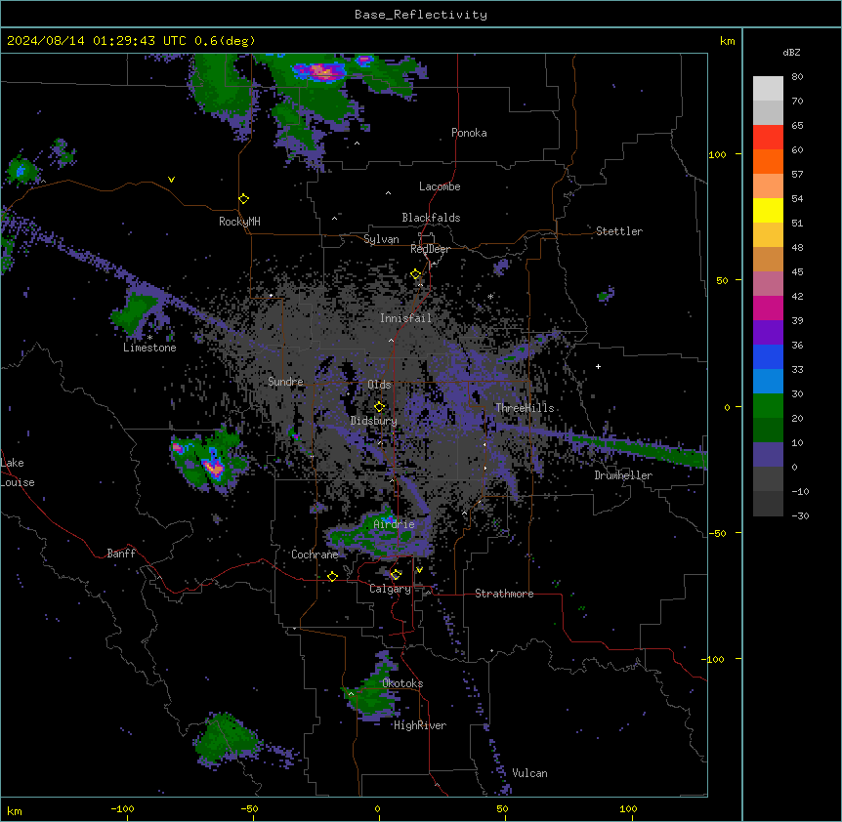Pick the slate purple 0-10 dBZ legend swatch
The height and width of the screenshot is (822, 842).
point(768,455)
